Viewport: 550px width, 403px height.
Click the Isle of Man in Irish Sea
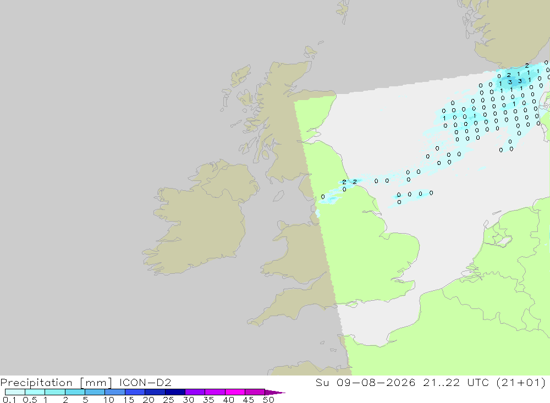278,196
